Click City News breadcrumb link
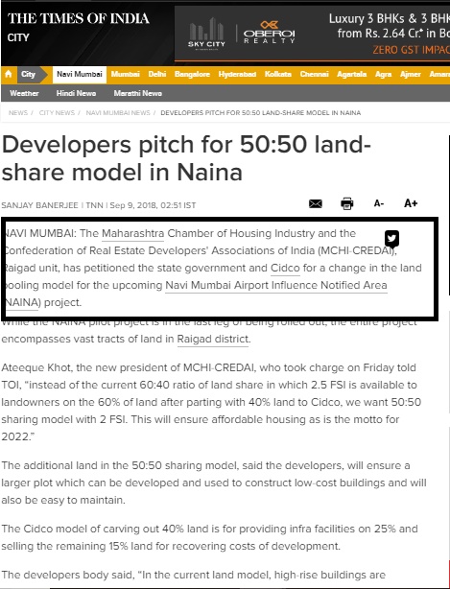The width and height of the screenshot is (450, 589). (57, 112)
